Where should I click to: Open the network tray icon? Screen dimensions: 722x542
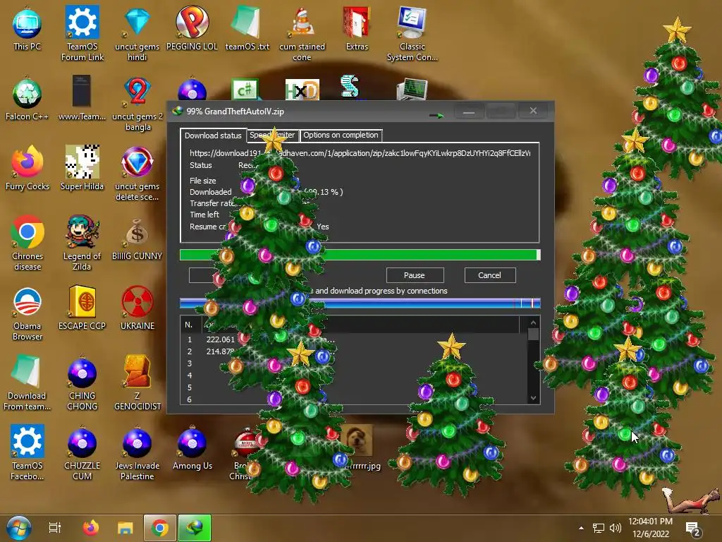tap(598, 528)
